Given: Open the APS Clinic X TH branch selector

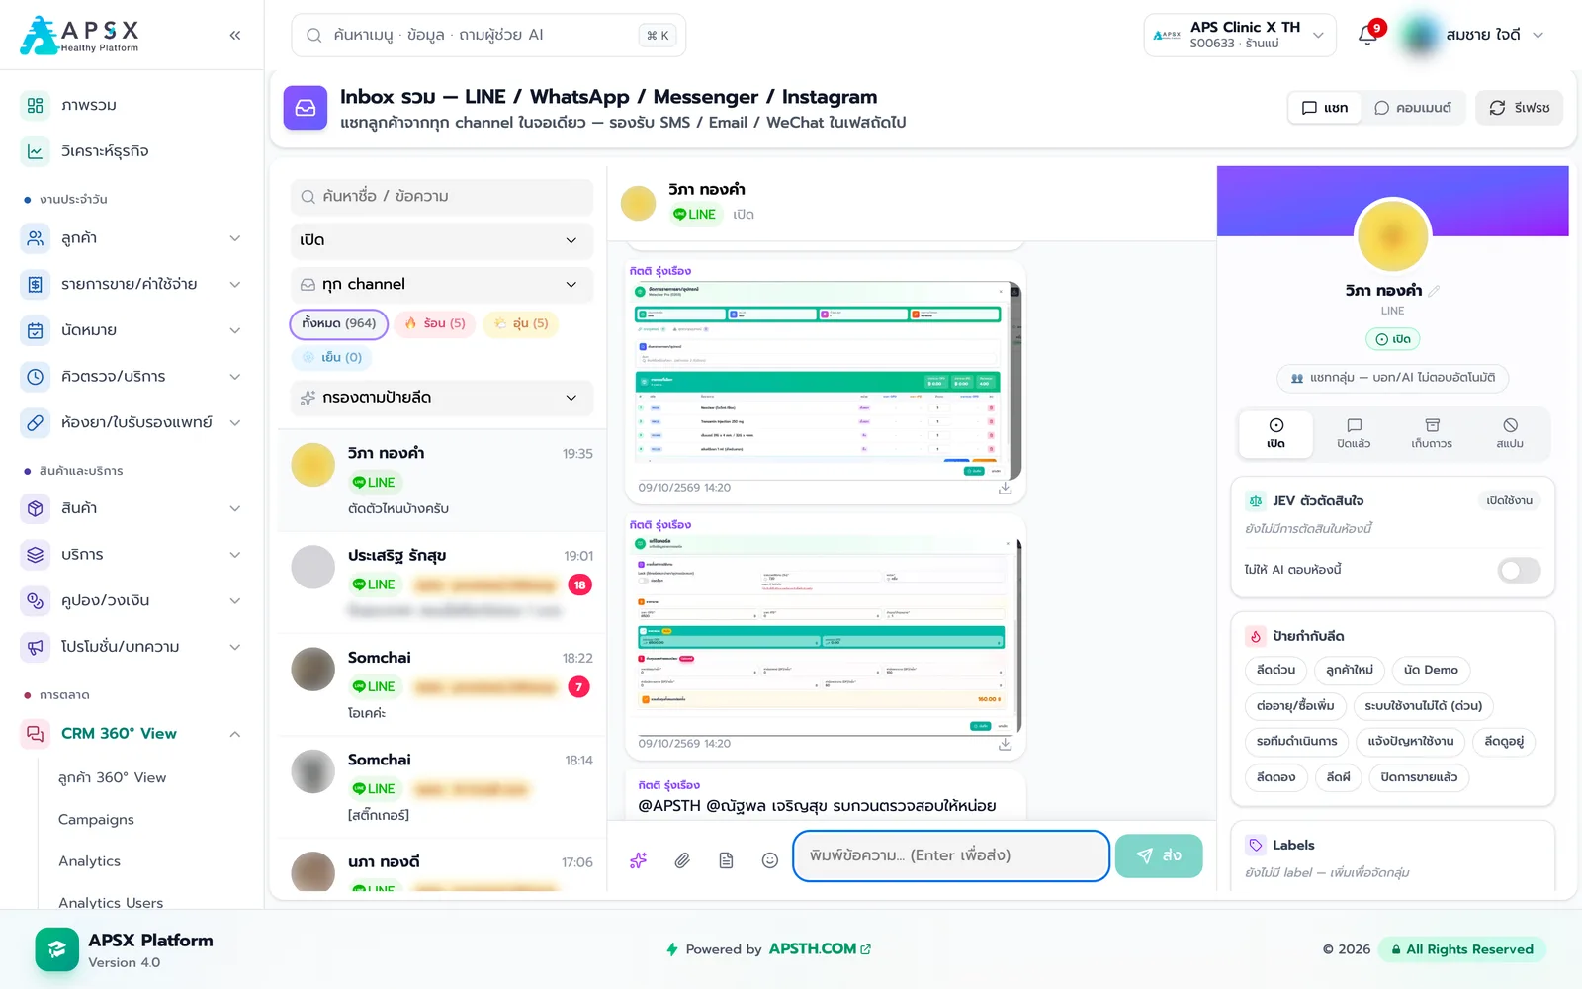Looking at the screenshot, I should (x=1240, y=36).
